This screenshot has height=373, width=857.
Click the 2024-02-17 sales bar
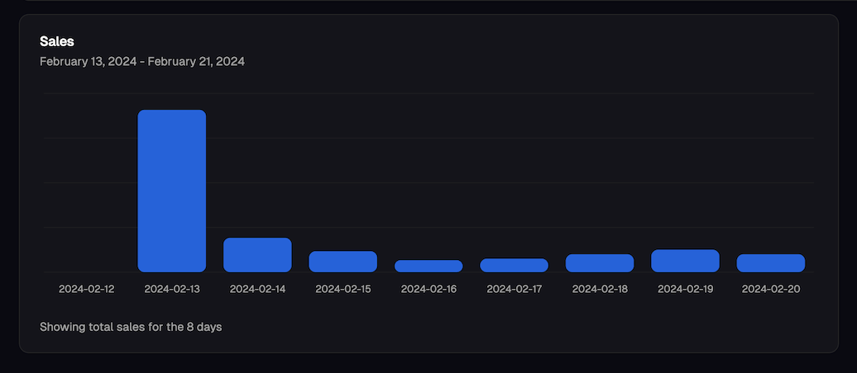pyautogui.click(x=514, y=265)
